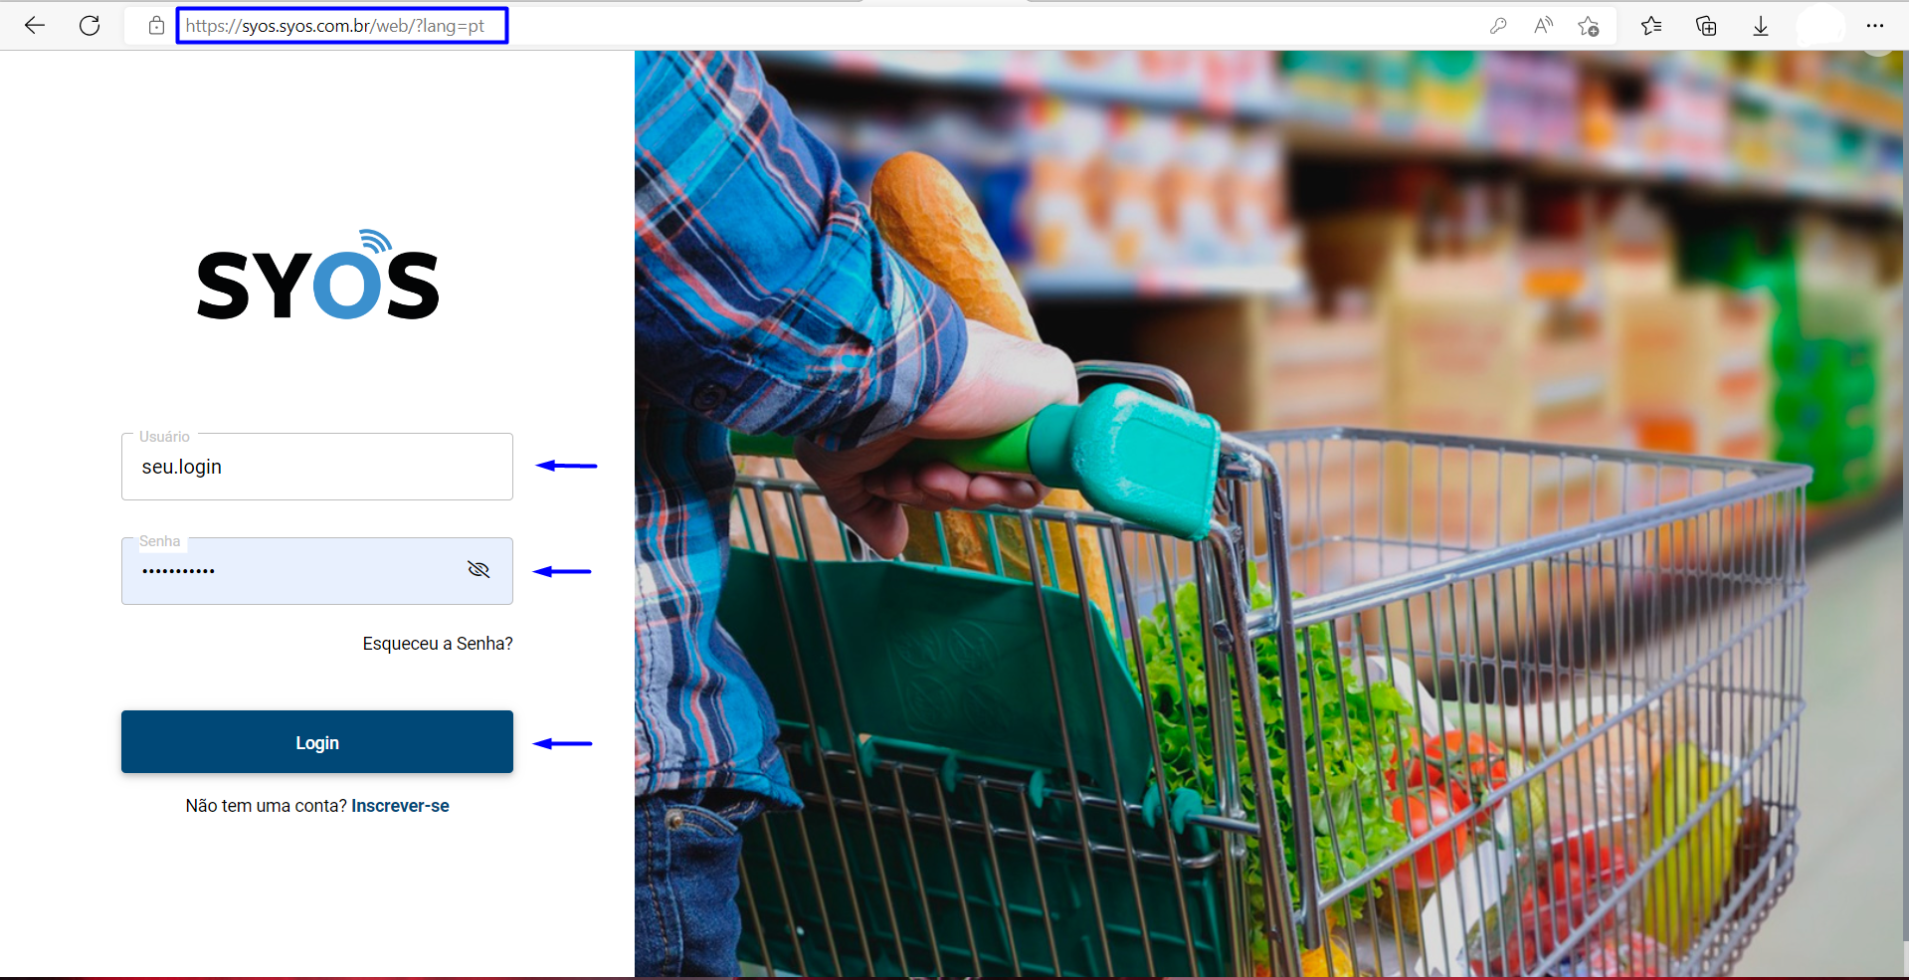Click the SYOS logo
The width and height of the screenshot is (1909, 980).
point(317,276)
